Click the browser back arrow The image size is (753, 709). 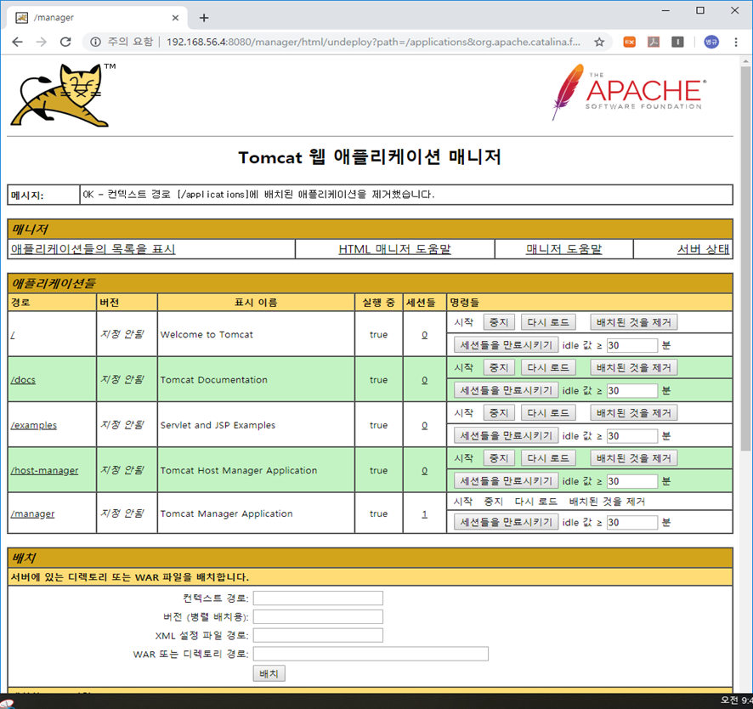(x=17, y=42)
